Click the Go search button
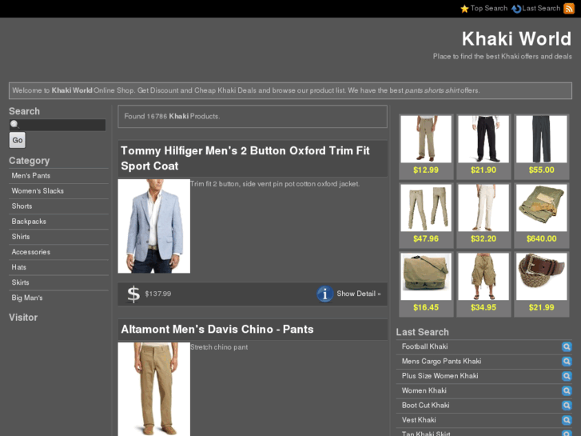 click(x=18, y=140)
